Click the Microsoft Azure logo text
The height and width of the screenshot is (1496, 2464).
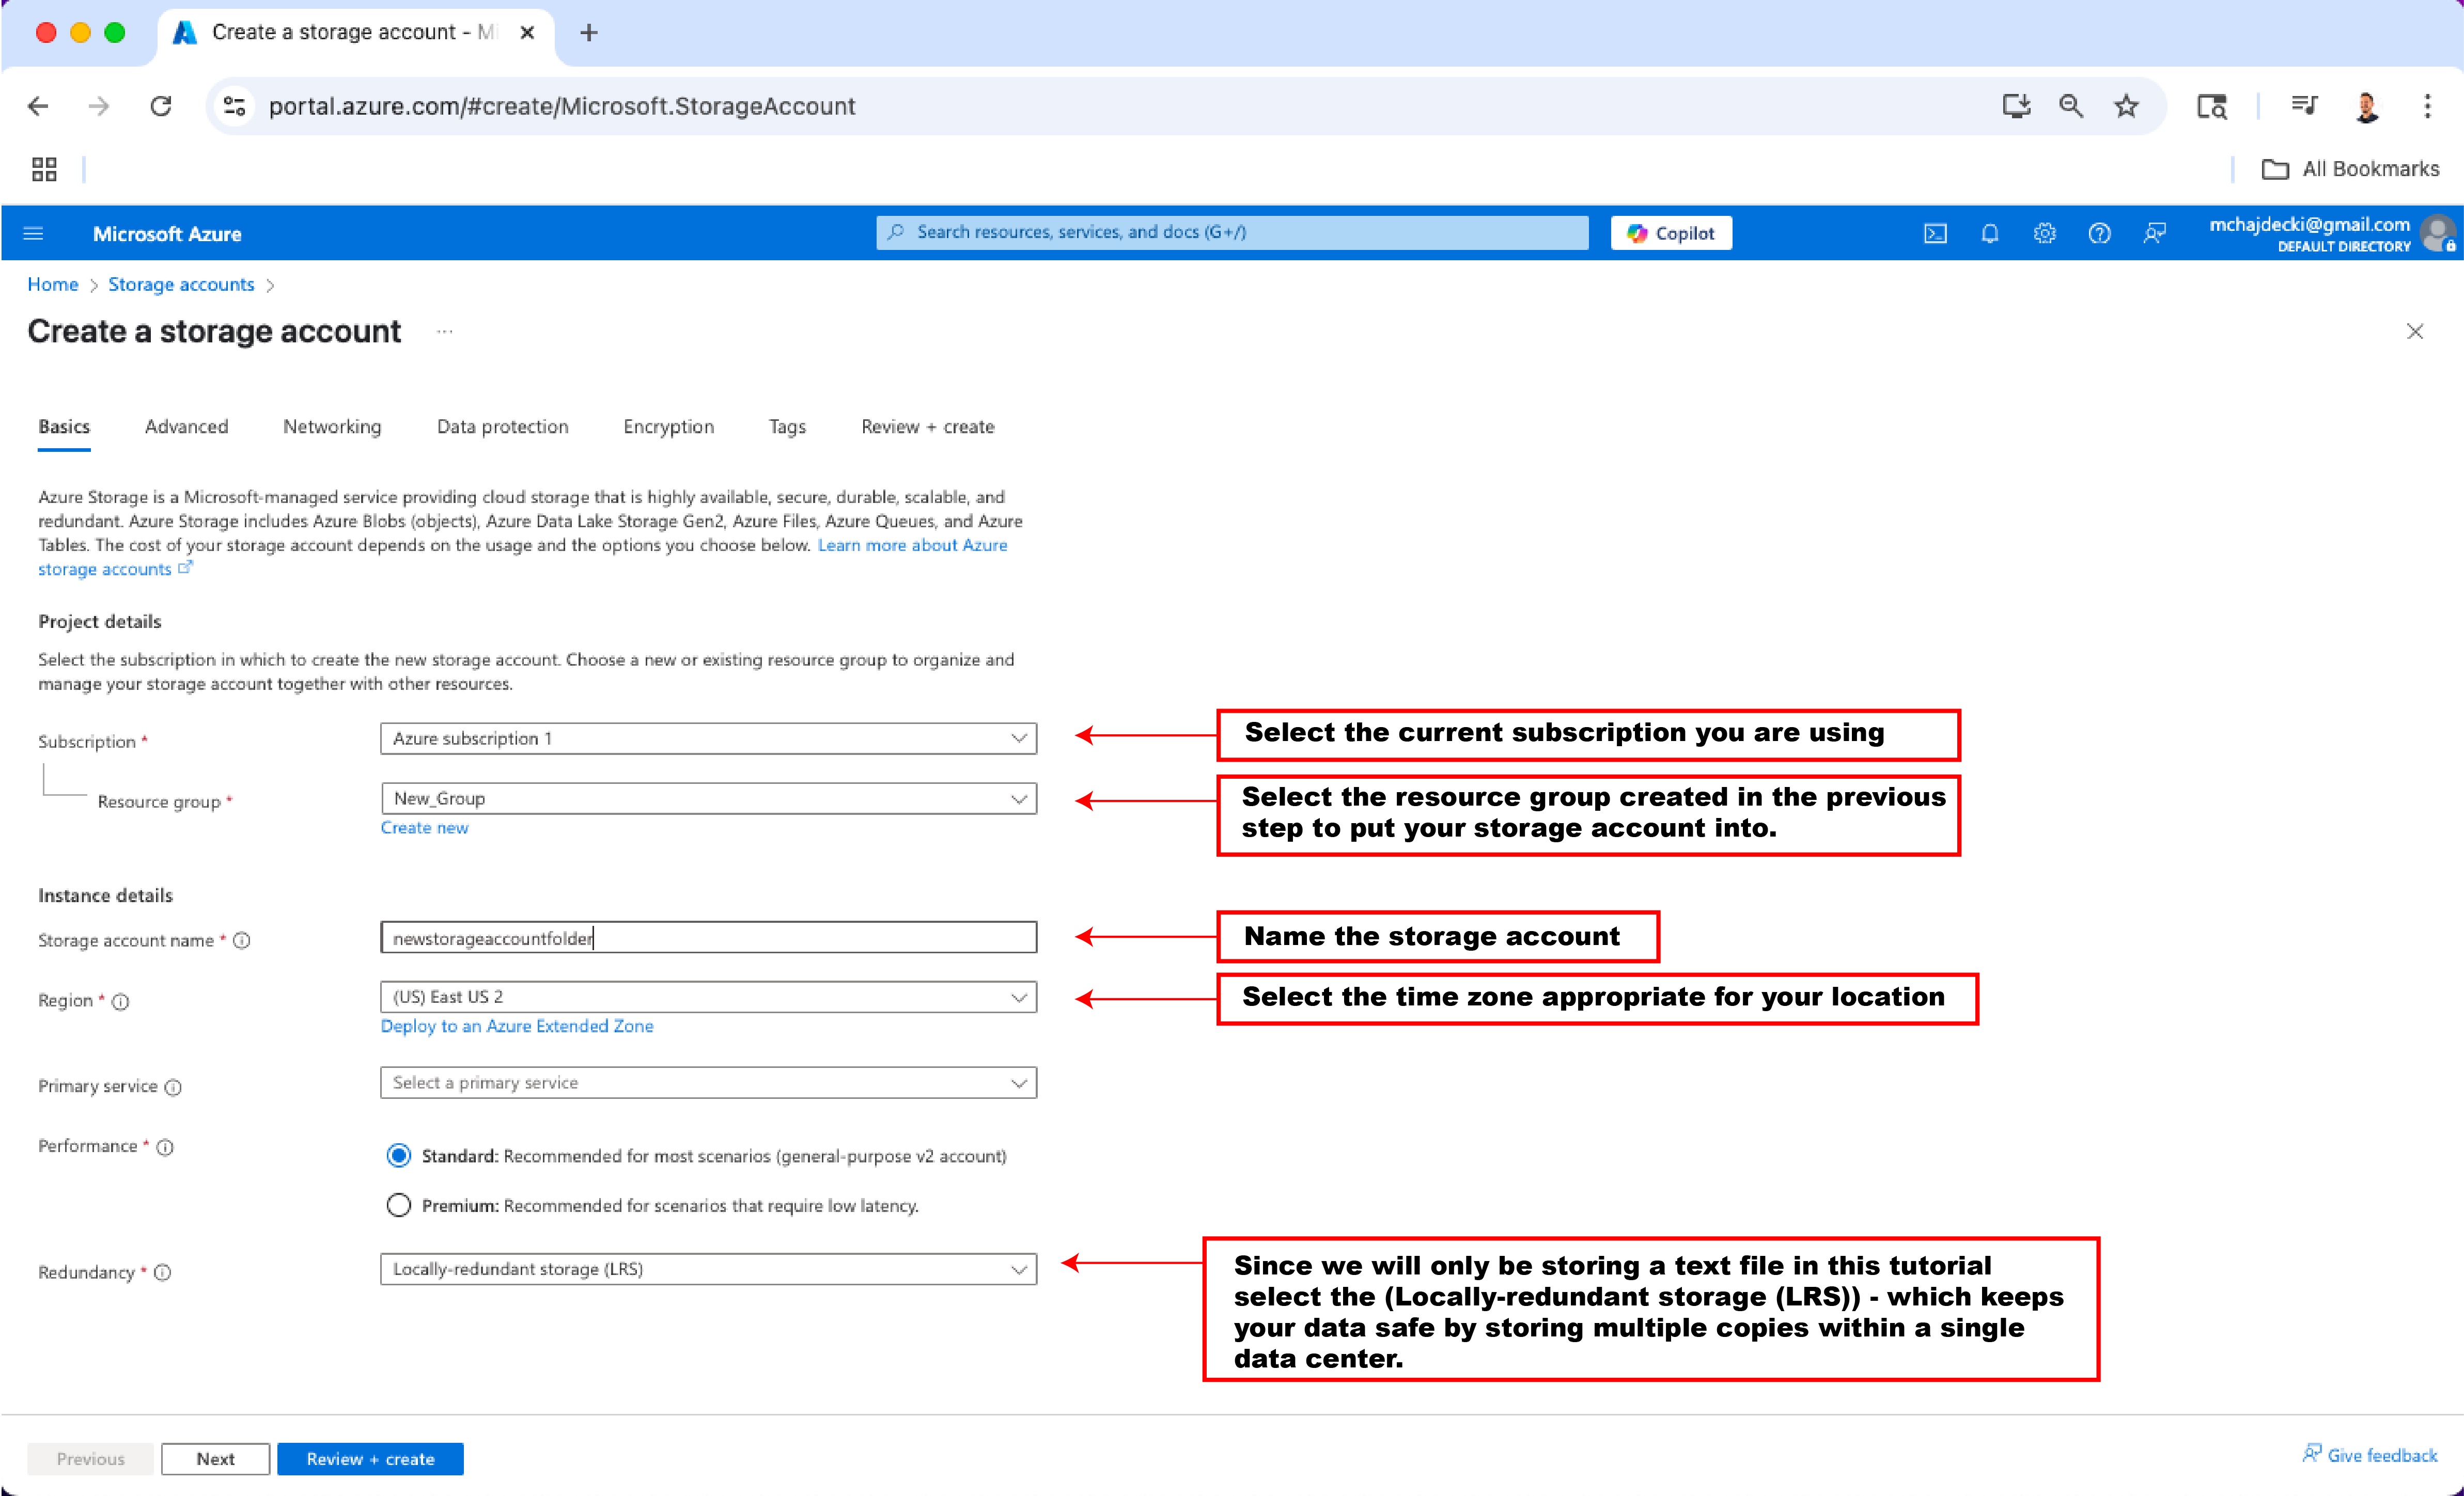coord(167,234)
